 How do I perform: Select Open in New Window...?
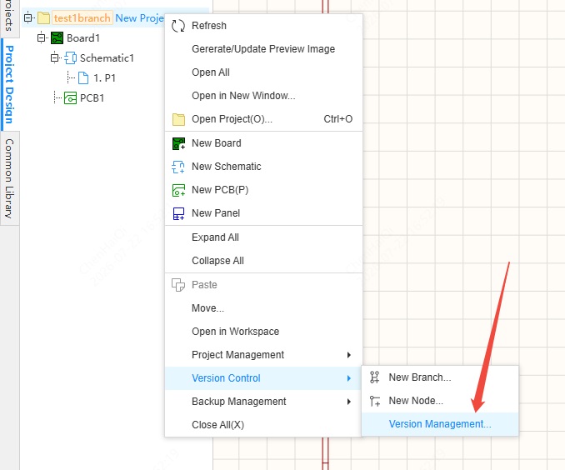pyautogui.click(x=263, y=96)
